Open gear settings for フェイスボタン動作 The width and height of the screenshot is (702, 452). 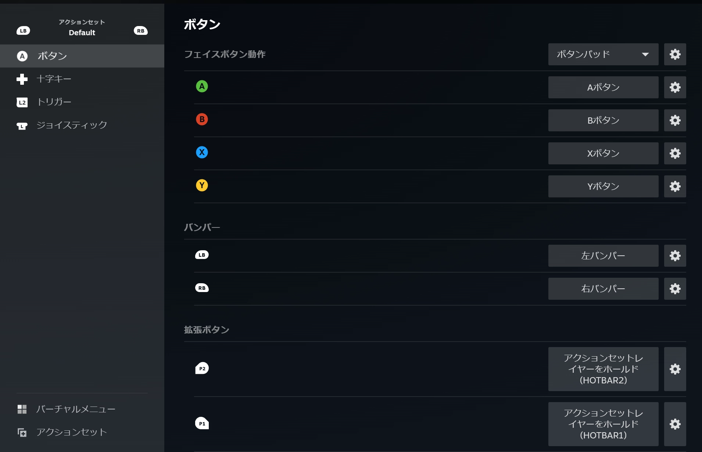tap(675, 54)
